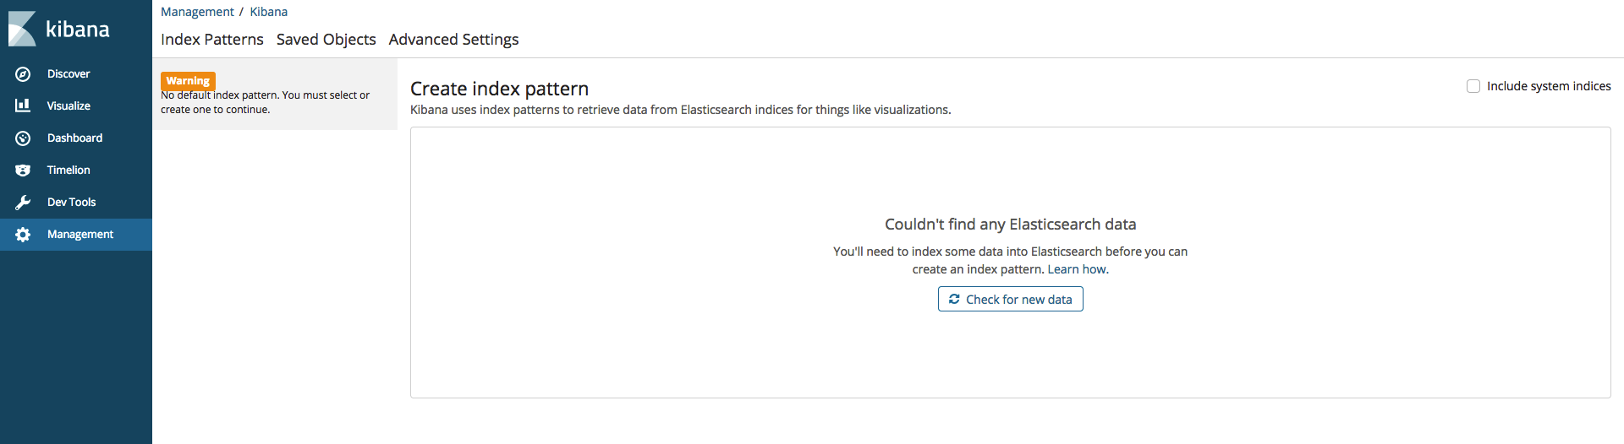Follow the Learn how link
This screenshot has height=444, width=1624.
tap(1078, 269)
